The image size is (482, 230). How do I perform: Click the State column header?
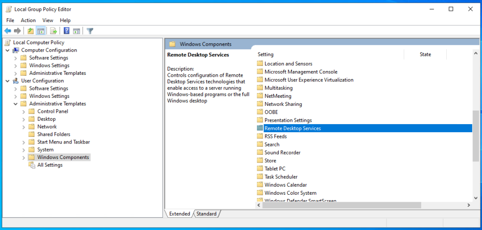(x=425, y=55)
